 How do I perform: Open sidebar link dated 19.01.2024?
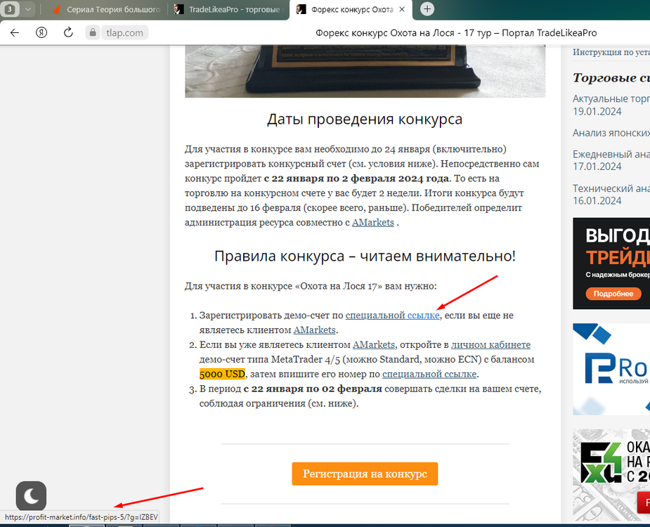(611, 105)
